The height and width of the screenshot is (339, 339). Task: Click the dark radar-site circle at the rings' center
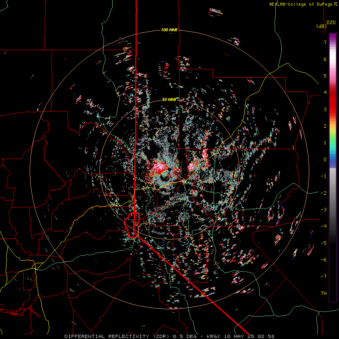(x=169, y=169)
